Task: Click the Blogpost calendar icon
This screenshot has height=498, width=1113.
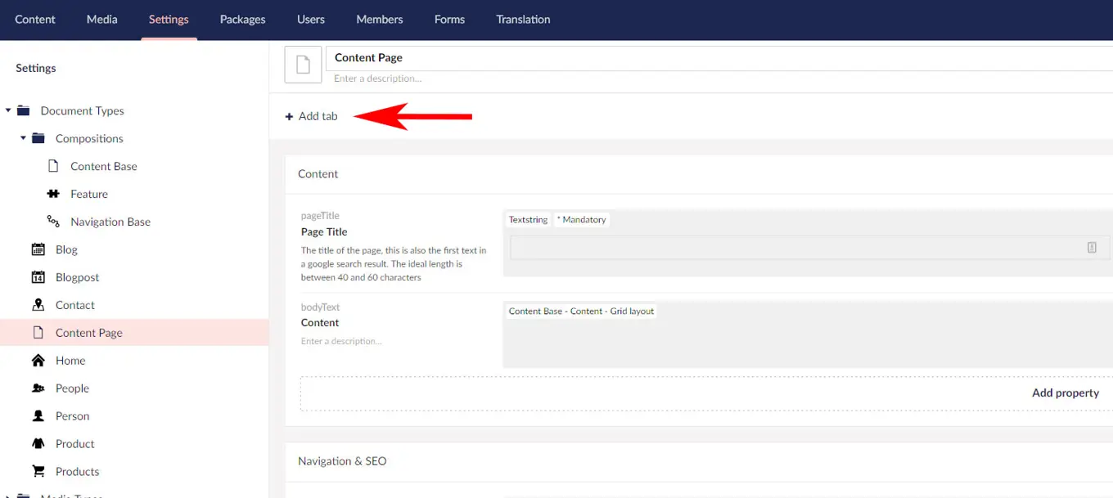Action: pos(38,277)
